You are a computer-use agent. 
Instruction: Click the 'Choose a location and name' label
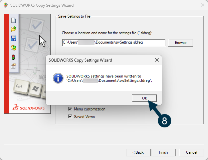107,33
